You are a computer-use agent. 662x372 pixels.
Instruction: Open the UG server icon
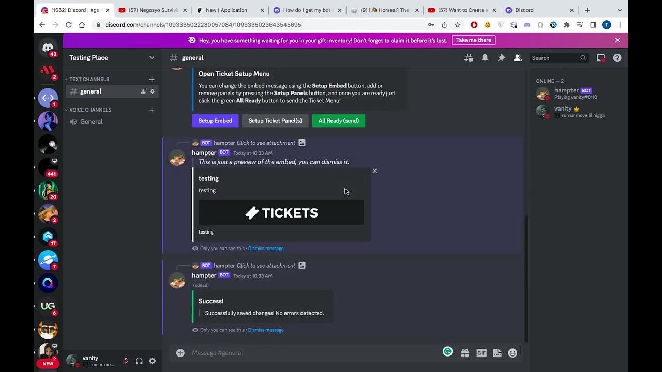48,306
